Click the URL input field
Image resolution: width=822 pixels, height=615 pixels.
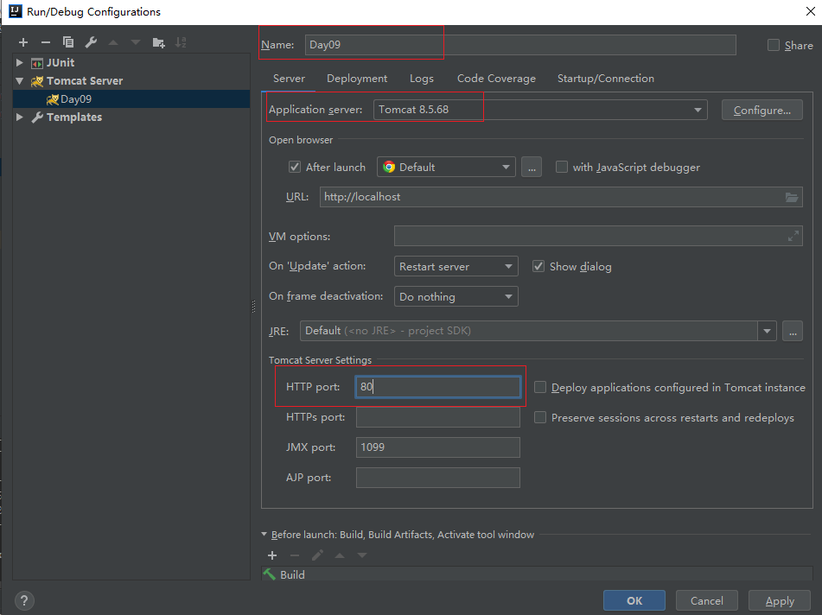[x=561, y=197]
